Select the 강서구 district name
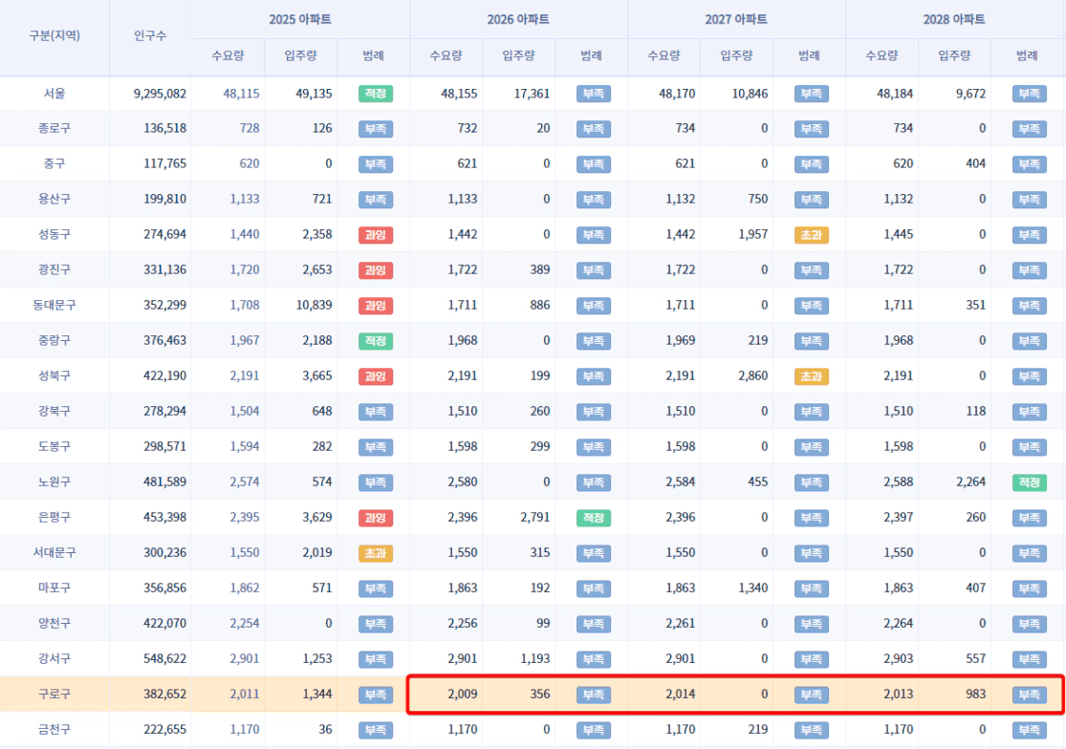The image size is (1066, 749). pos(54,658)
